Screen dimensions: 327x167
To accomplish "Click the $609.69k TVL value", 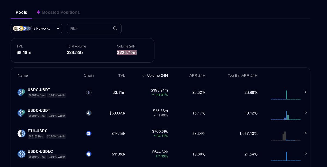I will [117, 113].
